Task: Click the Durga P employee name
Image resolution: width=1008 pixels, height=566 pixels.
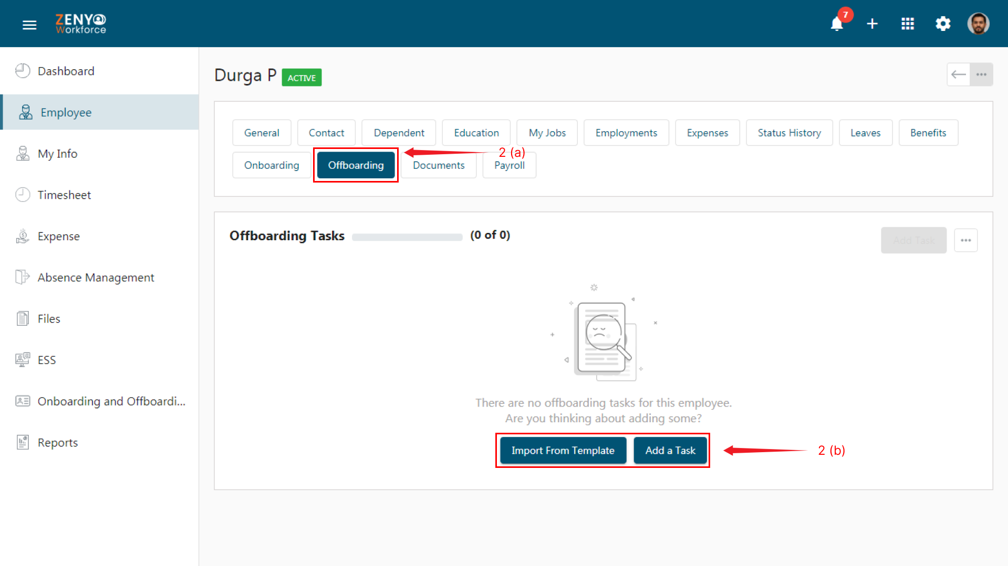Action: click(x=245, y=76)
